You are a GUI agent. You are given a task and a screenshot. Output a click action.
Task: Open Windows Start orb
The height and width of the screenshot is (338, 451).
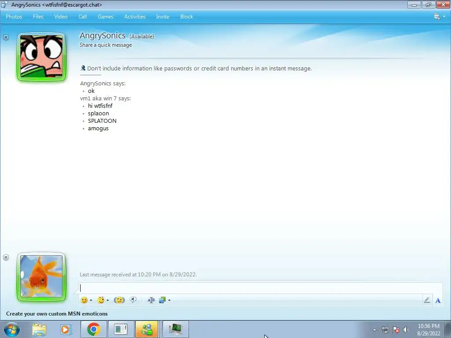tap(11, 329)
